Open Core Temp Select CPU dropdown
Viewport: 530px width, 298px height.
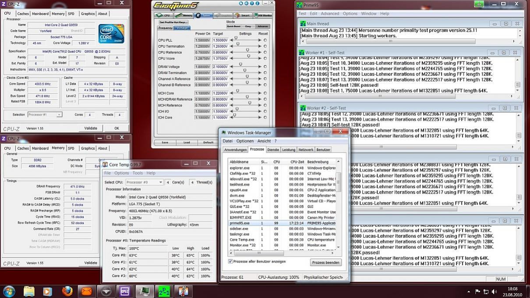pyautogui.click(x=144, y=182)
